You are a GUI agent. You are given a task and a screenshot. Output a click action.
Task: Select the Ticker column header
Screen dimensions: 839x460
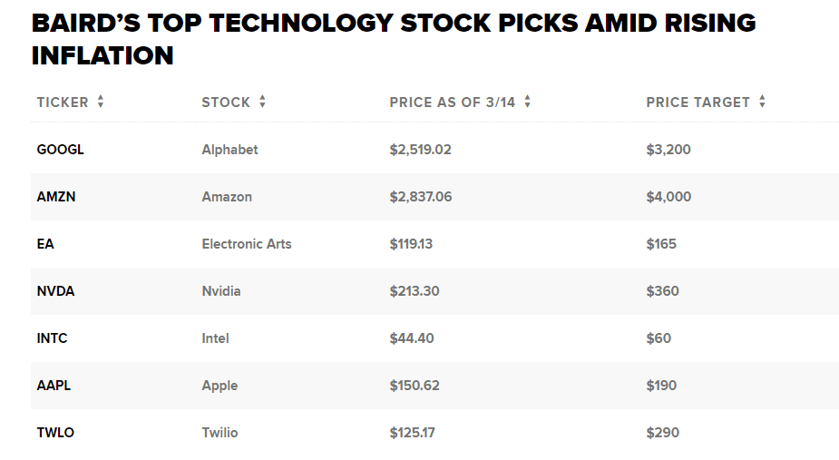point(63,103)
